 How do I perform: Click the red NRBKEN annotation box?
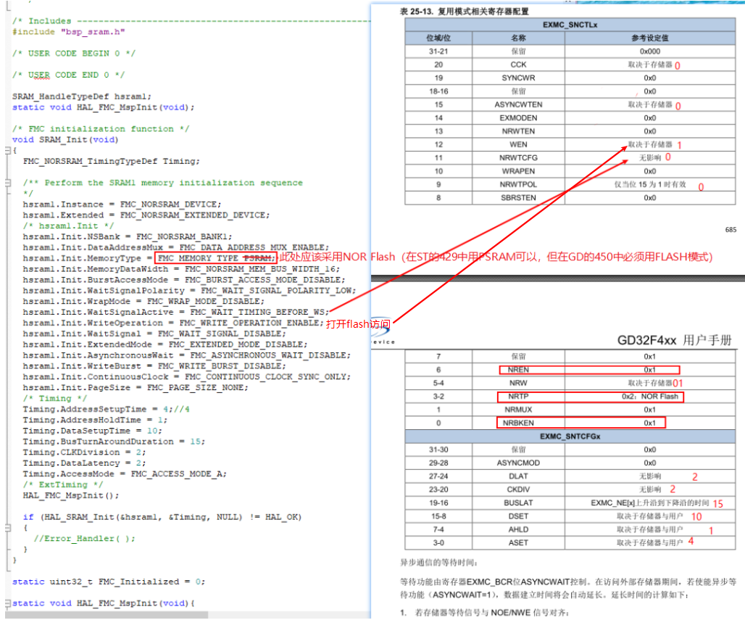pyautogui.click(x=519, y=423)
